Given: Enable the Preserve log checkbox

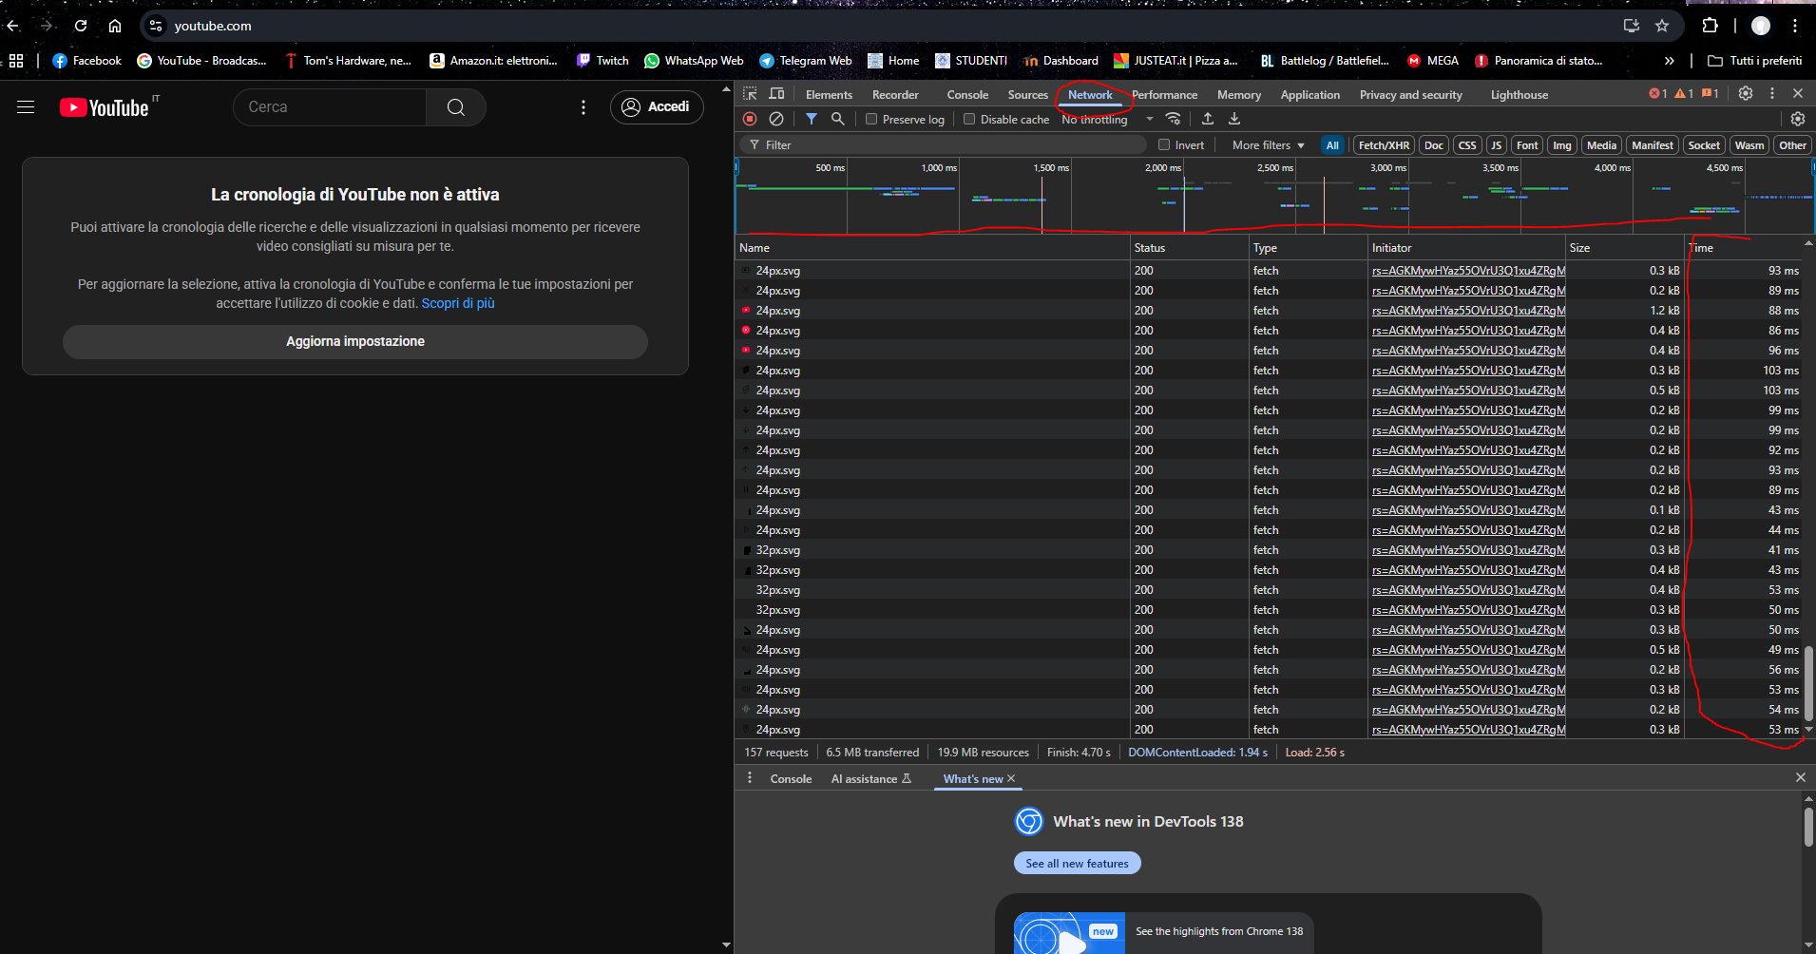Looking at the screenshot, I should (x=871, y=120).
